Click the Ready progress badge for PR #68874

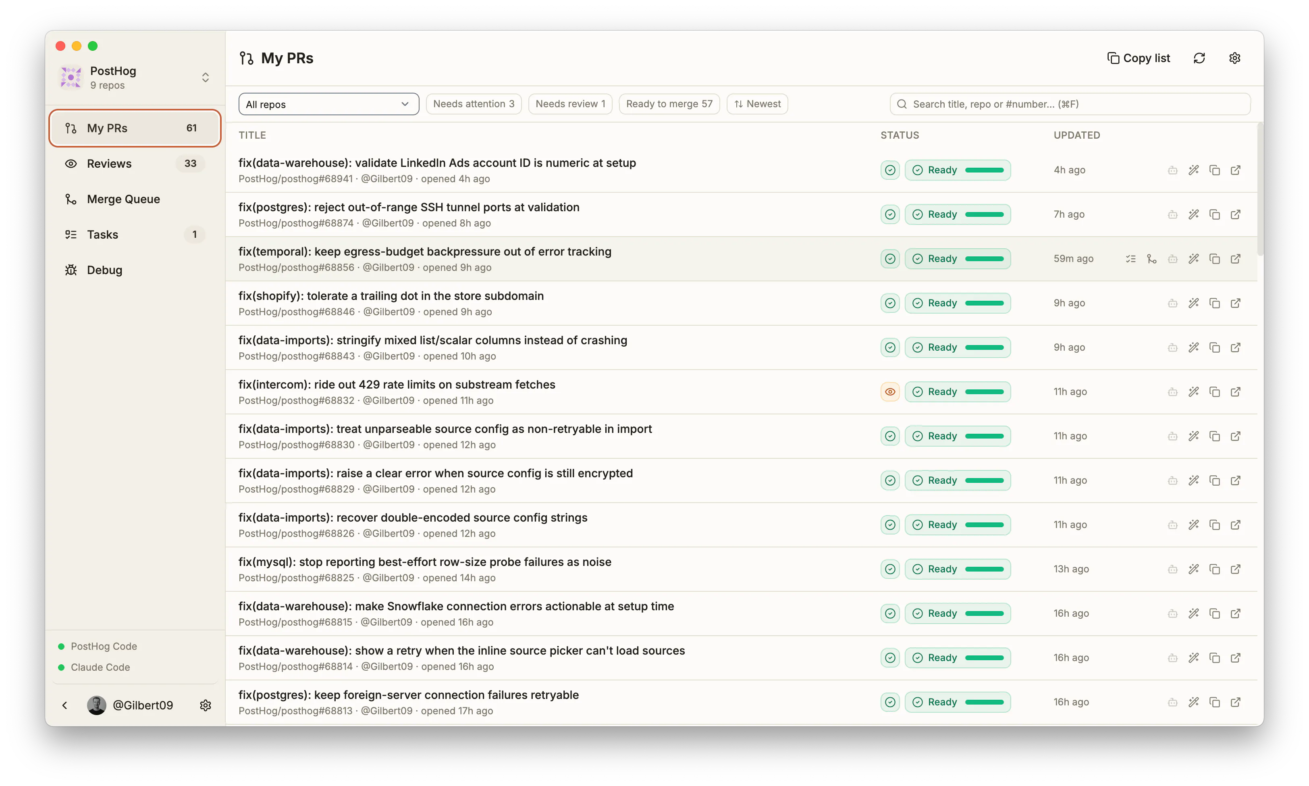(958, 214)
